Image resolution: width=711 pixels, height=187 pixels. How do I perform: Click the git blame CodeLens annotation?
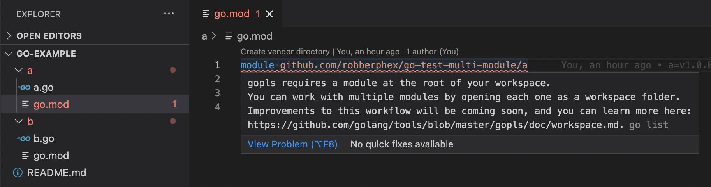pos(349,52)
